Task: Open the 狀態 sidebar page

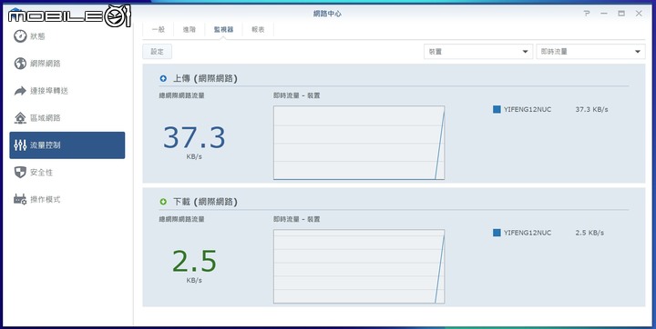Action: pyautogui.click(x=67, y=36)
